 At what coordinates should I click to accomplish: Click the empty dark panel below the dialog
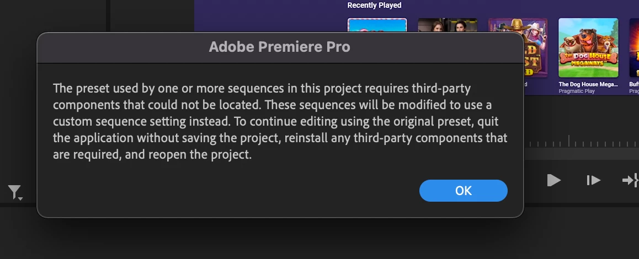[276, 238]
